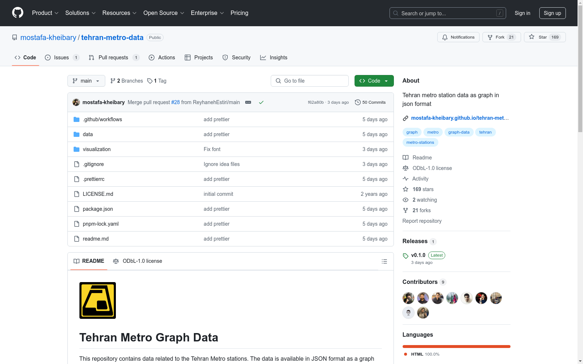
Task: Switch to the Issues tab
Action: click(x=62, y=58)
